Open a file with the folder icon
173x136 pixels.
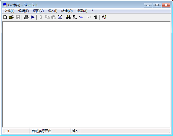tap(11, 17)
